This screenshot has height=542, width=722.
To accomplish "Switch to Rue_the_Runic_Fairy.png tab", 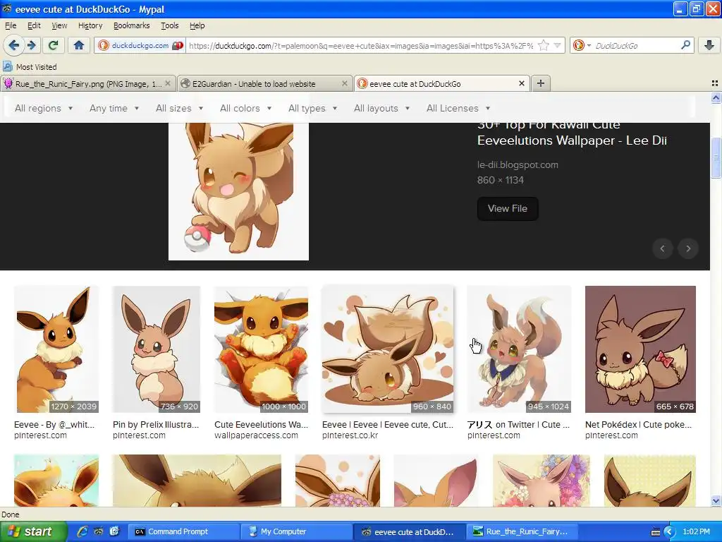I will (x=88, y=83).
